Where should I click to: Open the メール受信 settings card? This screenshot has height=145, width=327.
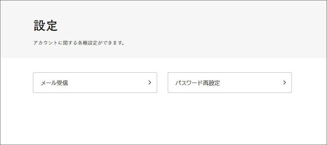click(x=95, y=83)
